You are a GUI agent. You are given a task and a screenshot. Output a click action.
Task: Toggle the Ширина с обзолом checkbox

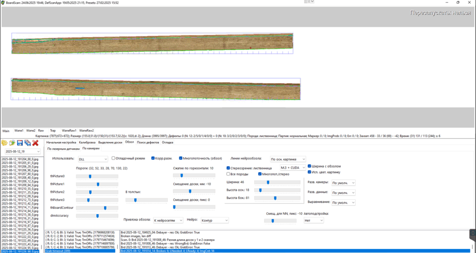(309, 166)
